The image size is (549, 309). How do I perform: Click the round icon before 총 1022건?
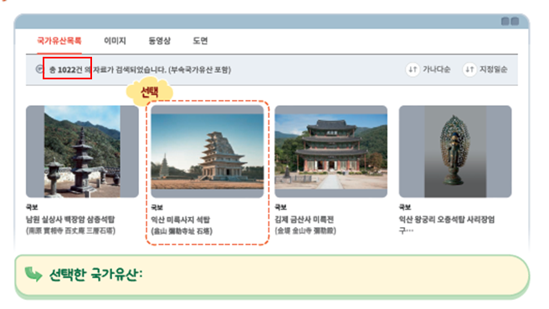(39, 69)
